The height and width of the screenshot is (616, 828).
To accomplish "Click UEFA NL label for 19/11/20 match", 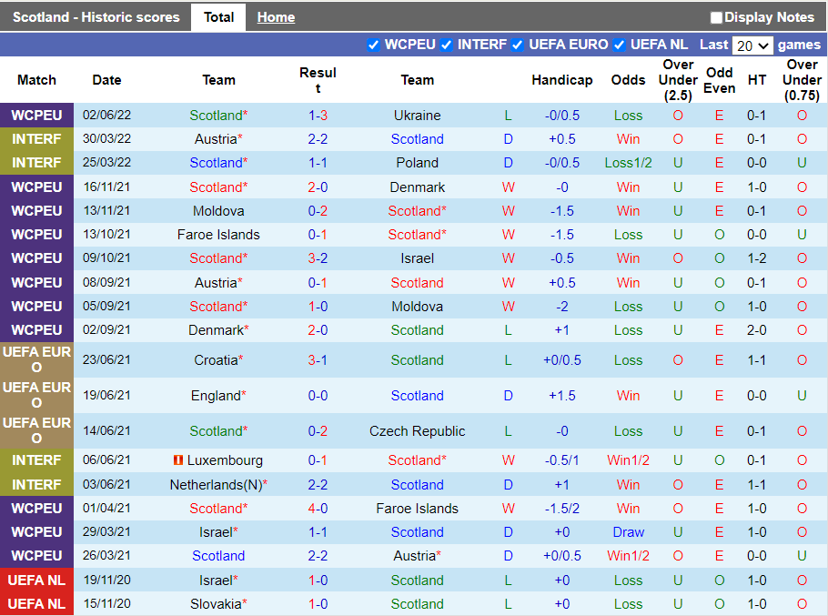I will [36, 581].
